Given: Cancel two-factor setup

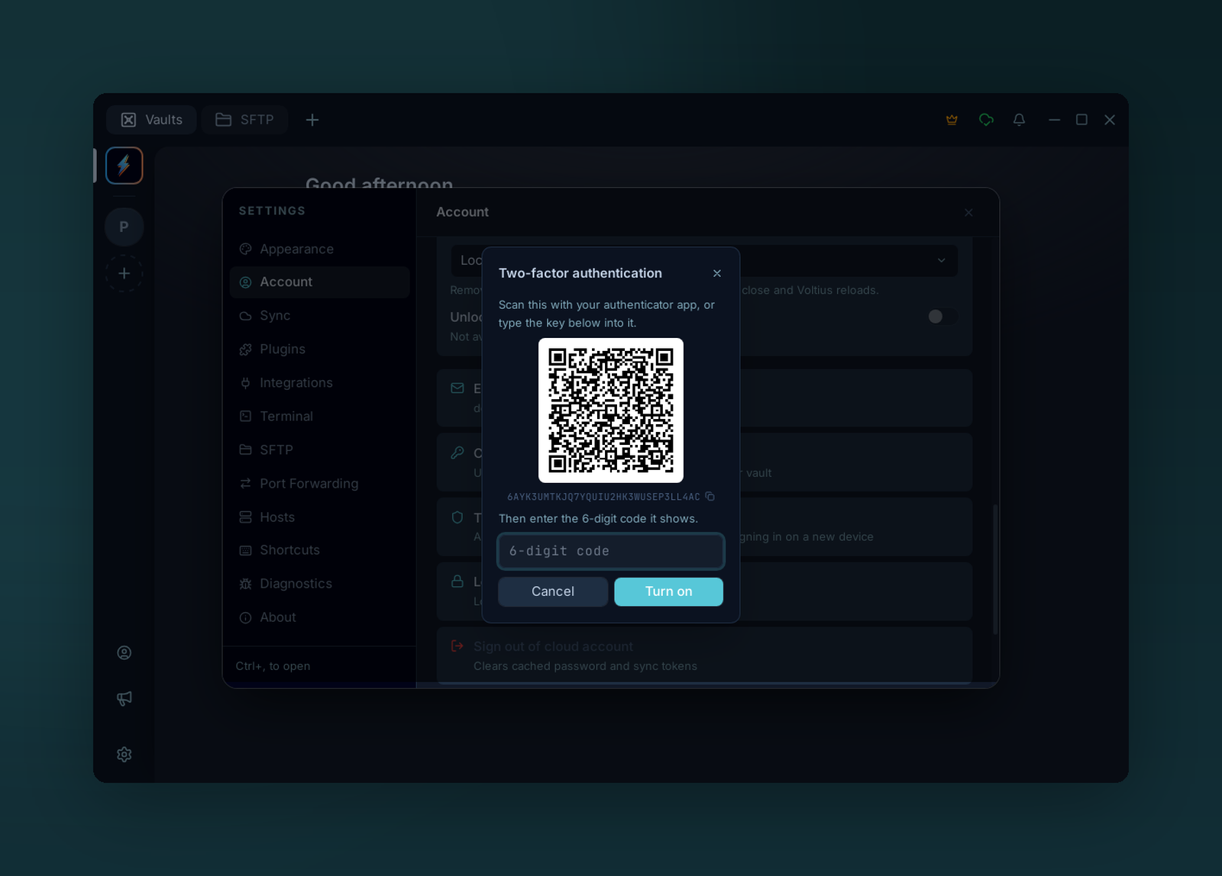Looking at the screenshot, I should pos(553,591).
